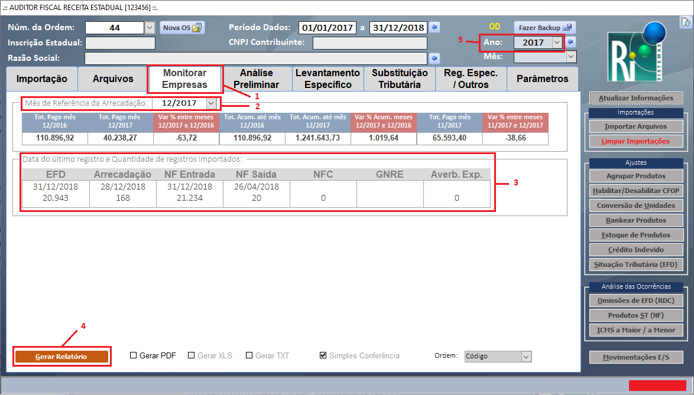The height and width of the screenshot is (395, 694).
Task: Click the Limpar Importações button
Action: pos(635,141)
